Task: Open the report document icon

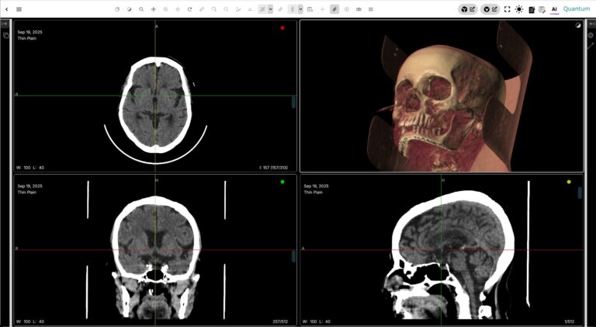Action: tap(532, 9)
